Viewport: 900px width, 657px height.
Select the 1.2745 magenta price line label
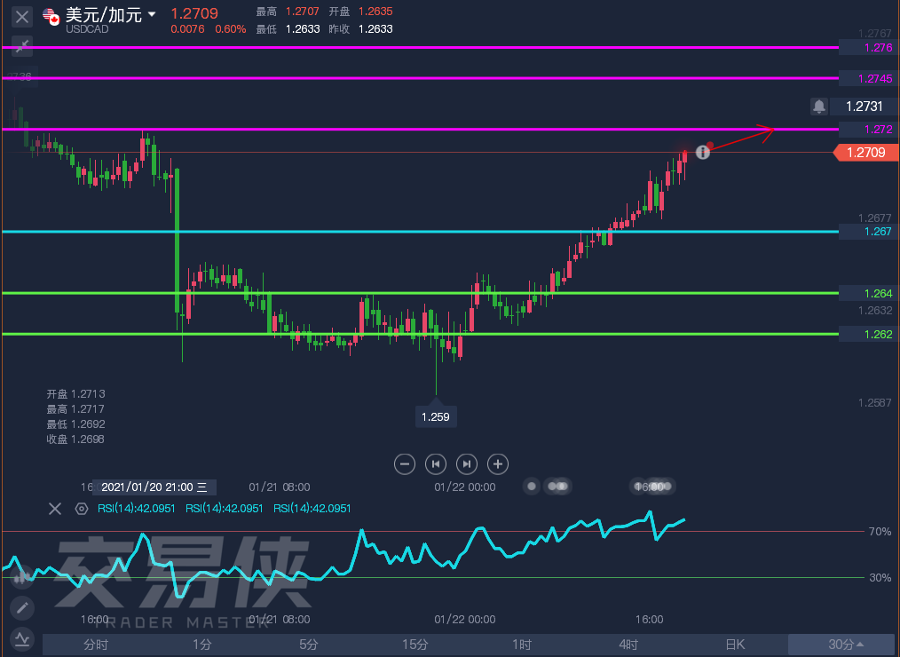pyautogui.click(x=869, y=78)
